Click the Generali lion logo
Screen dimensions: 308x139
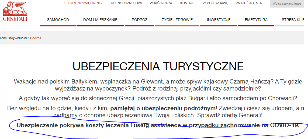point(15,11)
